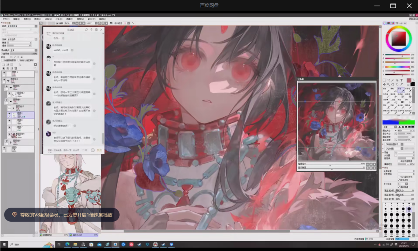The width and height of the screenshot is (418, 251).
Task: Open the 文件(F) menu
Action: pos(6,19)
